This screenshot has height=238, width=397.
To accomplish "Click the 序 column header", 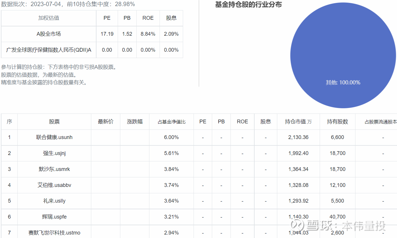I will pos(9,122).
